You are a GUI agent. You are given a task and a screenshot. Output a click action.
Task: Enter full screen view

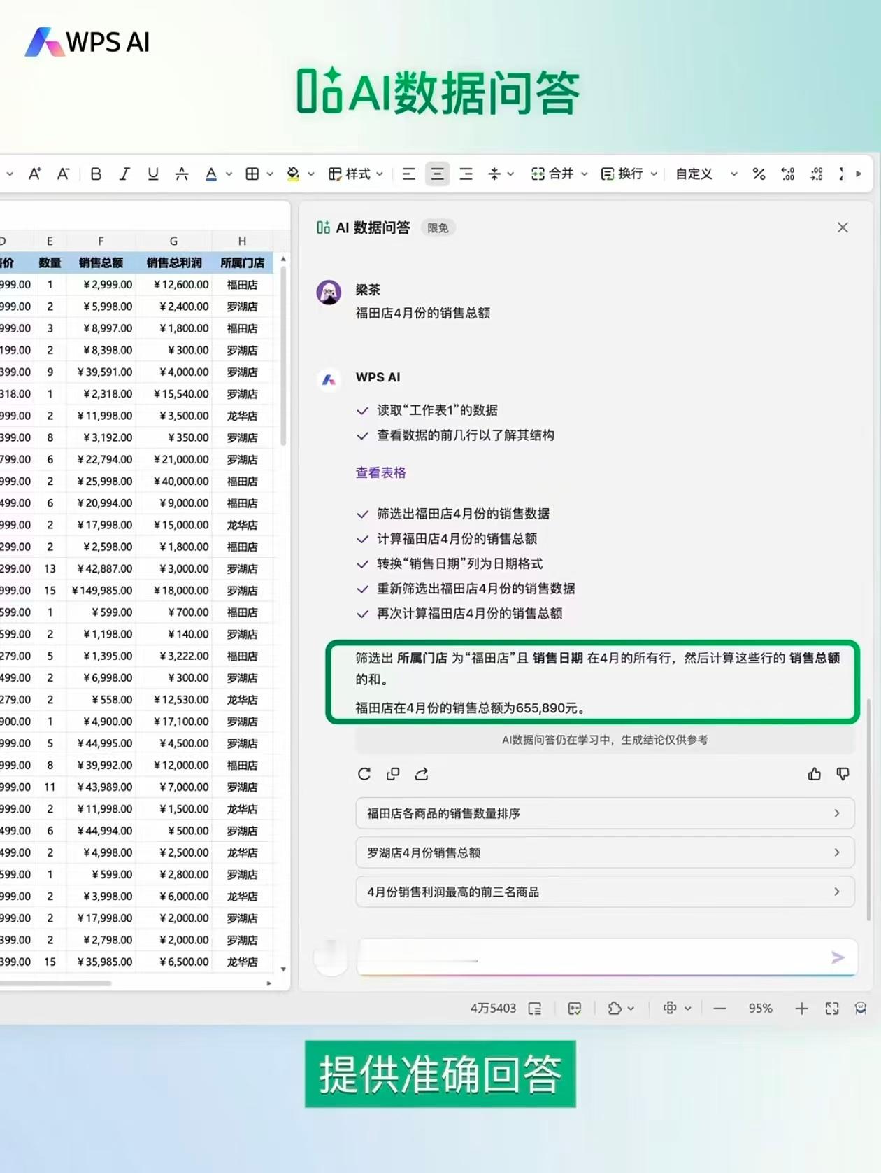coord(832,1009)
